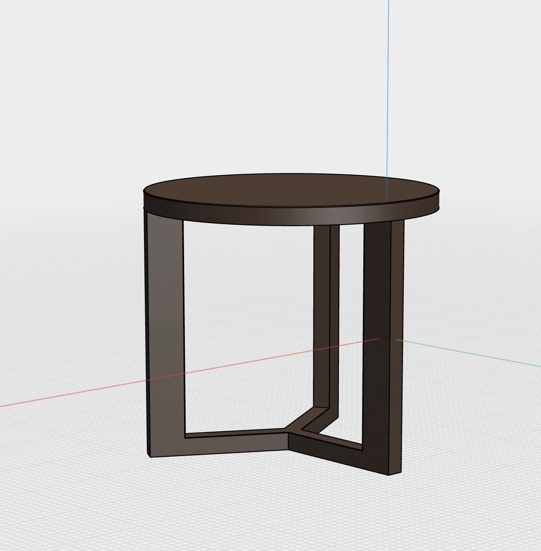Click the bottom corner of the front right leg
Viewport: 541px width, 551px height.
pos(390,475)
